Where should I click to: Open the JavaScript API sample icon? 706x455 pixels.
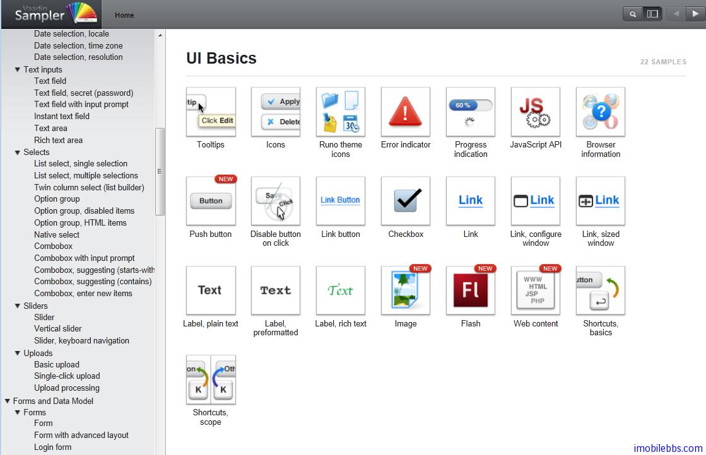pos(536,112)
